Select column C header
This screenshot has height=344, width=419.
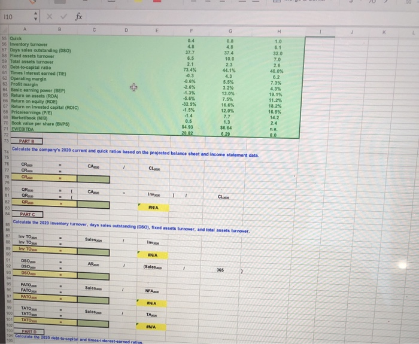click(x=94, y=30)
